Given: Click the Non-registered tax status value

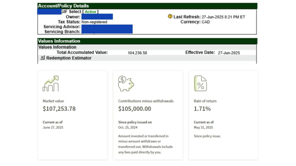Looking at the screenshot, I should [x=94, y=22].
